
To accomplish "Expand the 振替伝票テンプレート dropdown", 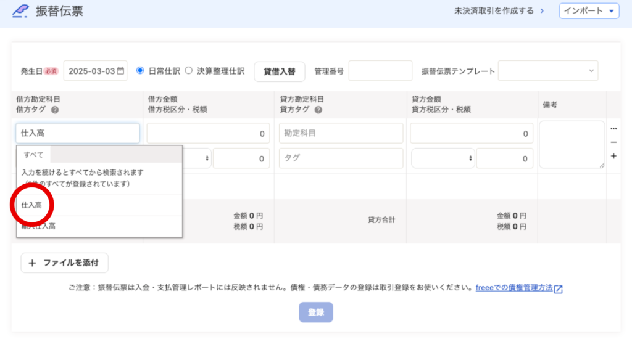I will [x=548, y=71].
